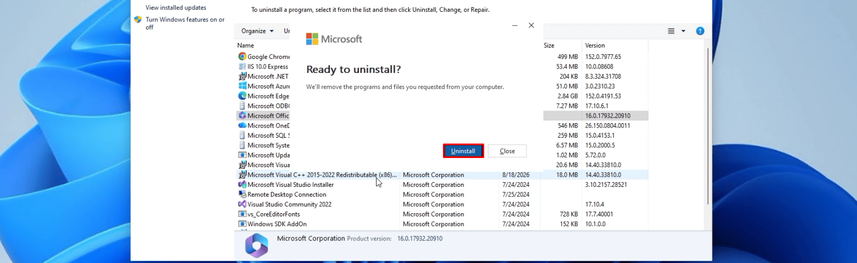Click the Microsoft Update Health icon
Screen dimensions: 857x263
pos(242,155)
